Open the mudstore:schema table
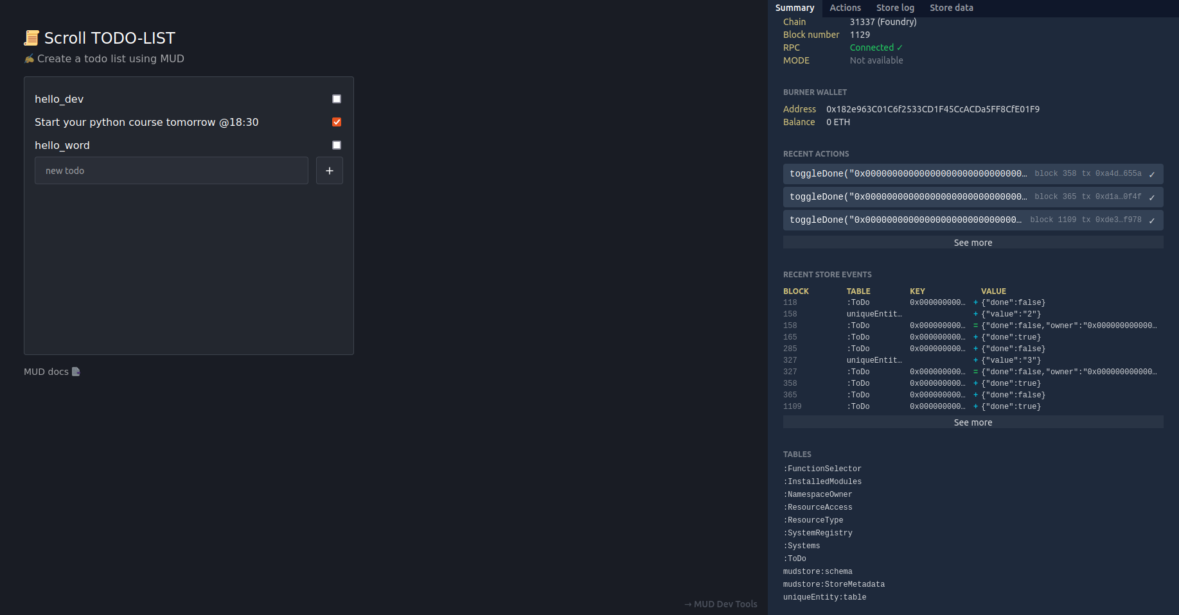1179x615 pixels. (x=818, y=571)
